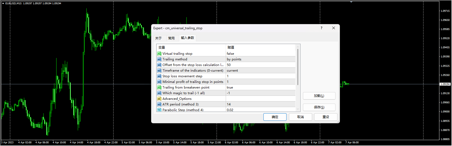The image size is (452, 146).
Task: Select the Virtual trailing stop name
Action: coord(177,54)
